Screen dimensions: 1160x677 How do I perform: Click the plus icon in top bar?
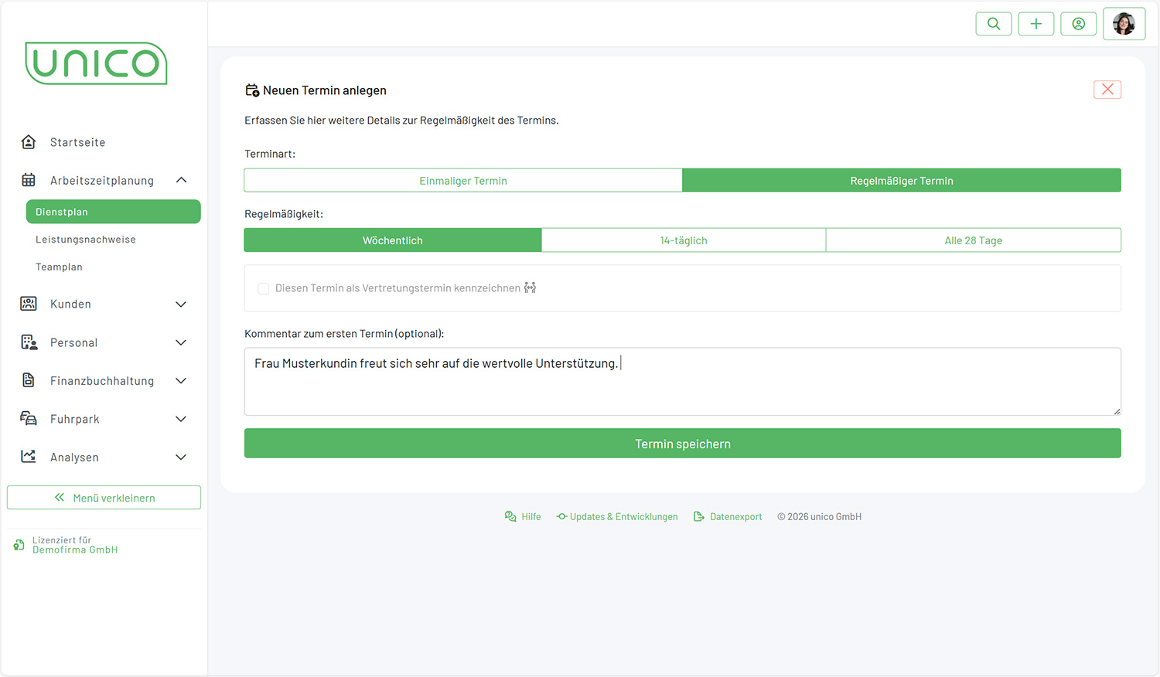pyautogui.click(x=1036, y=24)
